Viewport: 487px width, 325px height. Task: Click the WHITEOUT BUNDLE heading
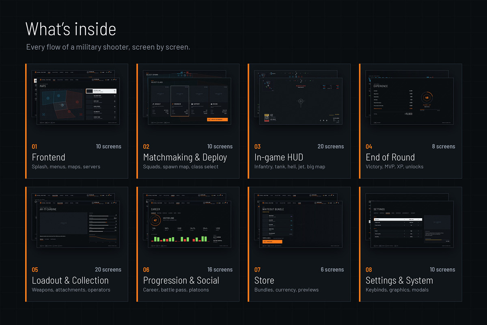pos(273,209)
